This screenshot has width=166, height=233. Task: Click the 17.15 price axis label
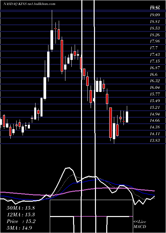pos(155,61)
